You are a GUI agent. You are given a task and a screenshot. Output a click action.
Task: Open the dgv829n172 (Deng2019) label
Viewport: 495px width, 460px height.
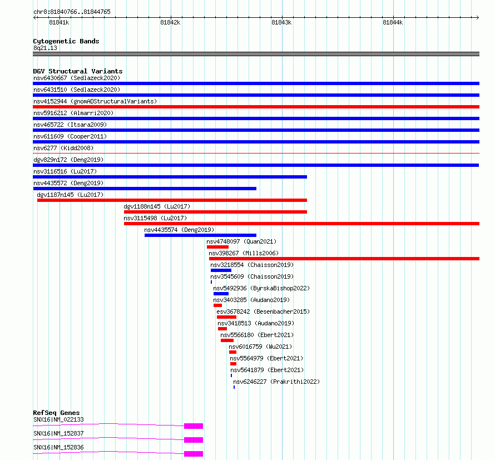[68, 160]
